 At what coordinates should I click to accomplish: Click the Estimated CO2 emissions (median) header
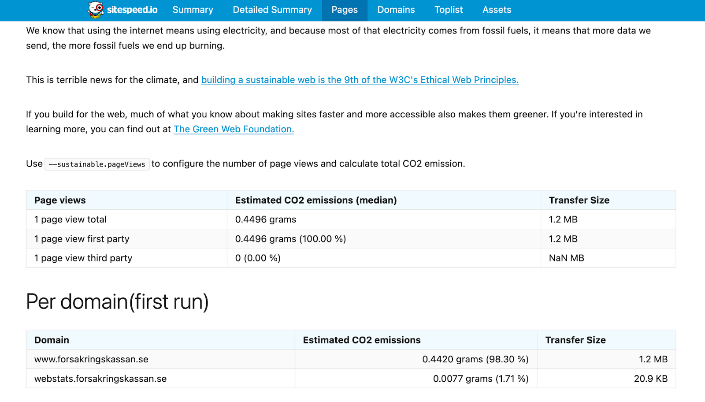coord(316,200)
